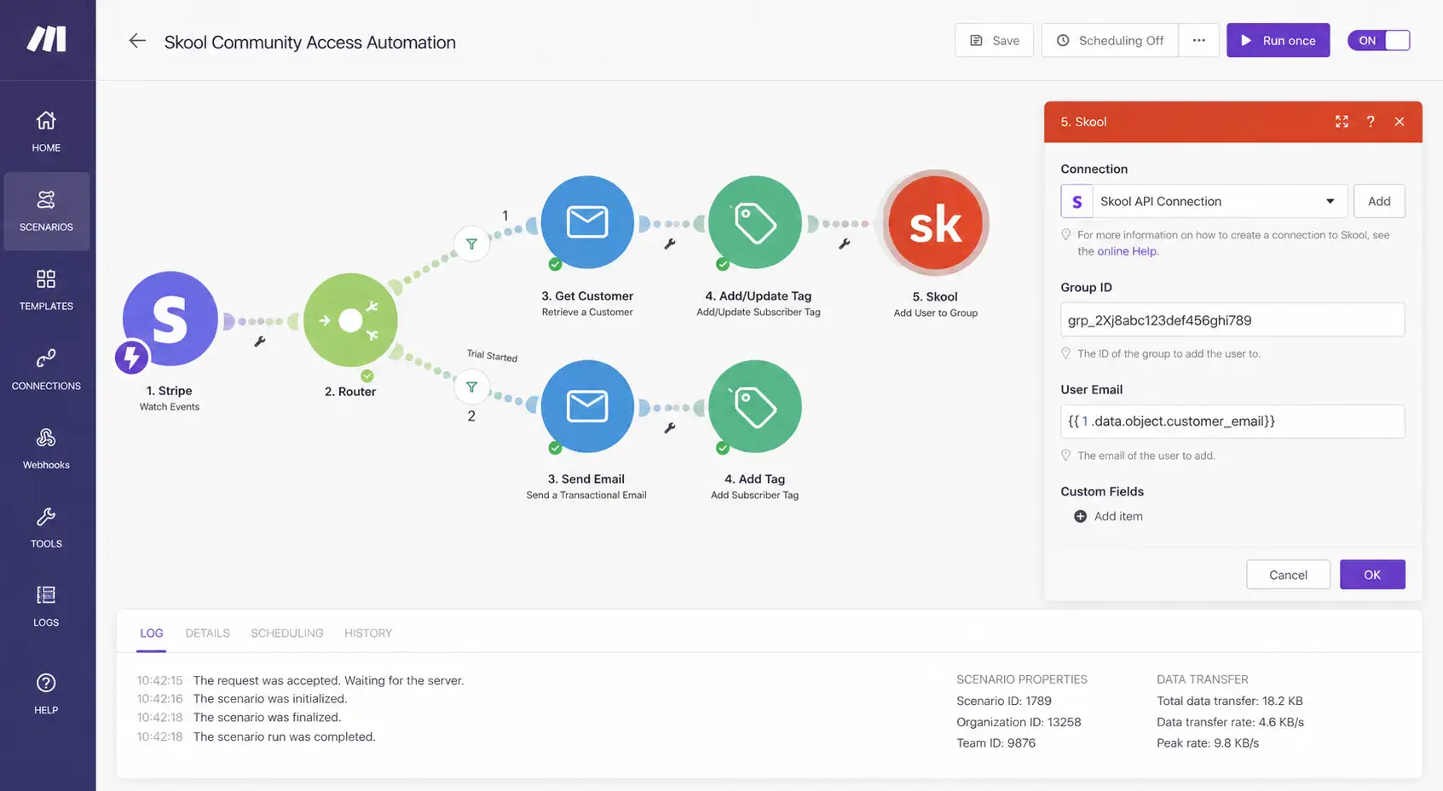Save the scenario

994,40
